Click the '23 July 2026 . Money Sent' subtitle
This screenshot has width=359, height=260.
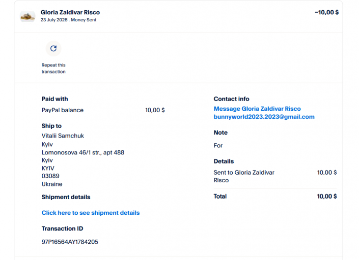[68, 20]
